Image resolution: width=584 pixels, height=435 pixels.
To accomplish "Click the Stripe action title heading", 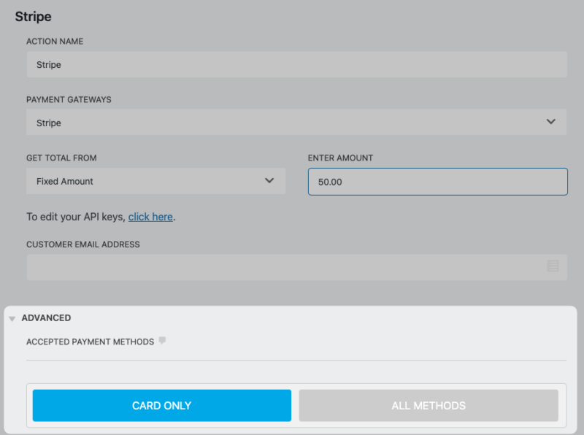I will point(32,16).
